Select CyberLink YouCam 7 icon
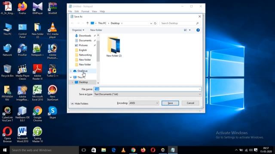275x154 pixels. click(7, 114)
